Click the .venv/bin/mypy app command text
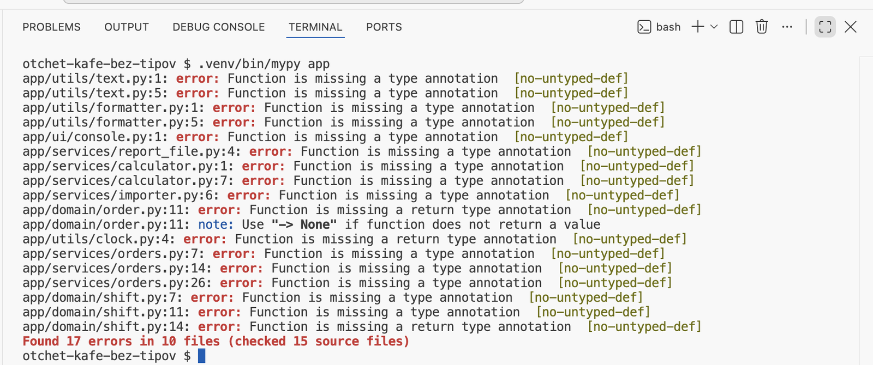 [264, 64]
